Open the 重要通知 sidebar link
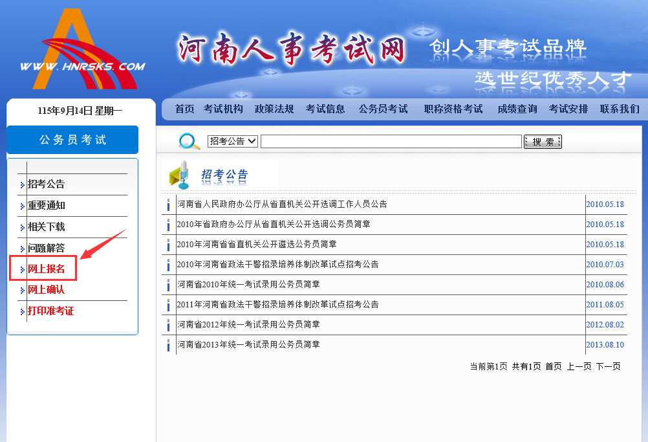The width and height of the screenshot is (648, 442). pos(47,206)
